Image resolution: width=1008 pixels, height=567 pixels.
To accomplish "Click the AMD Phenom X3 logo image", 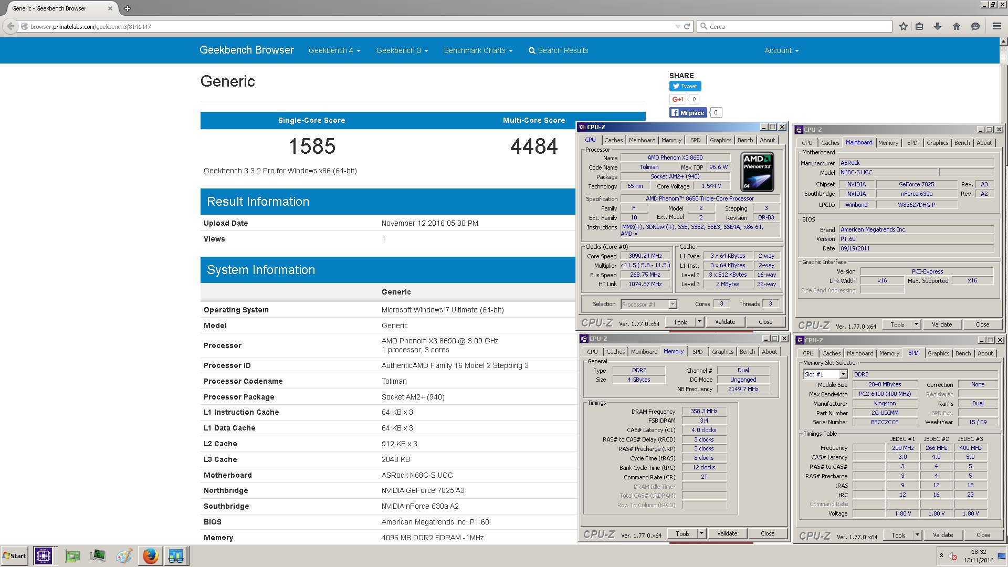I will pos(757,172).
